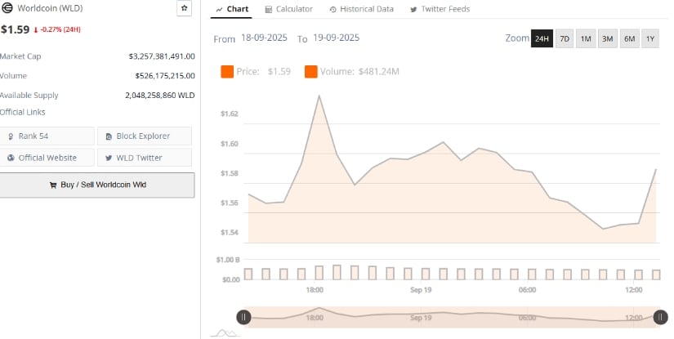Viewport: 674px width, 339px height.
Task: Click the small mountain chart icon at bottom
Action: (x=226, y=333)
